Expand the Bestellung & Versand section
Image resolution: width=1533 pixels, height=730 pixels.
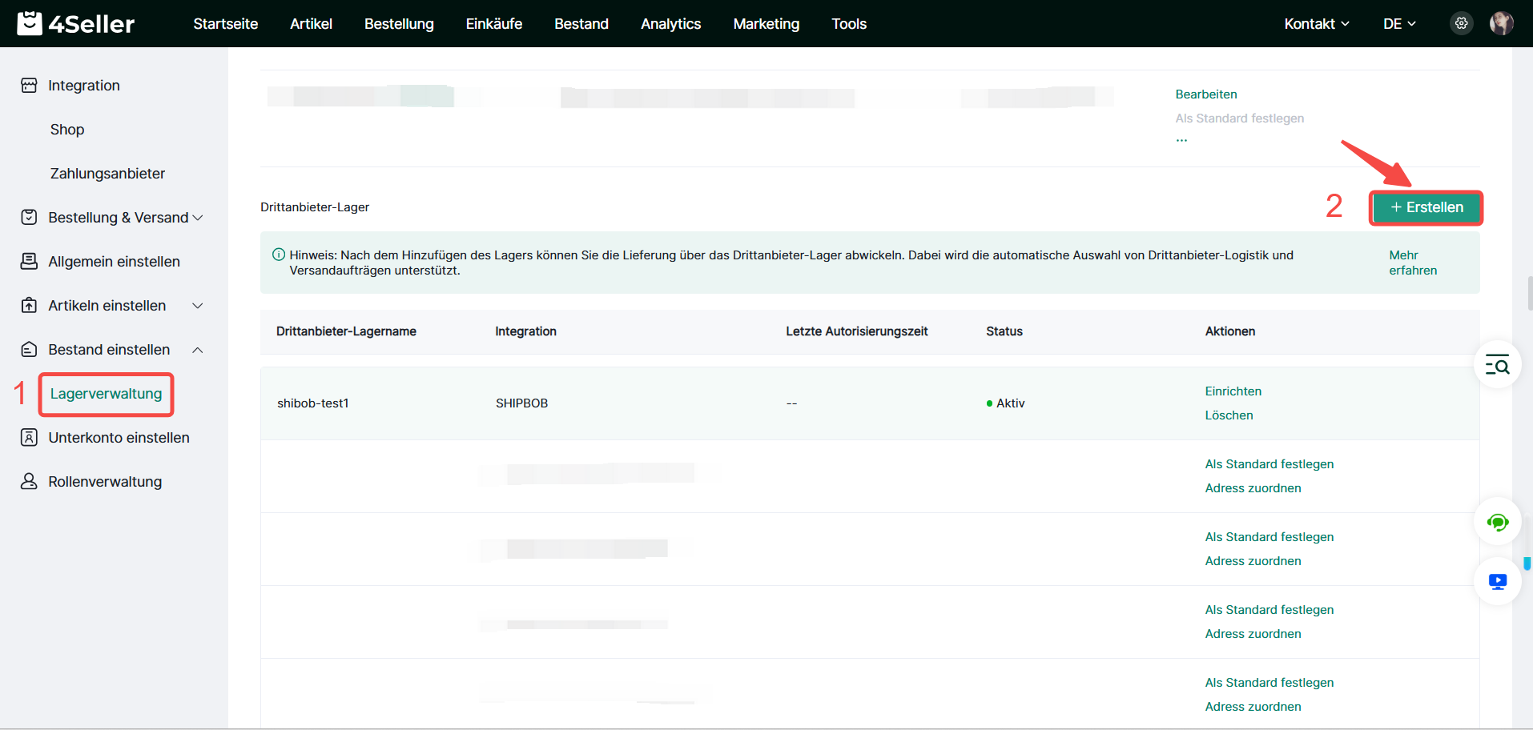(198, 218)
